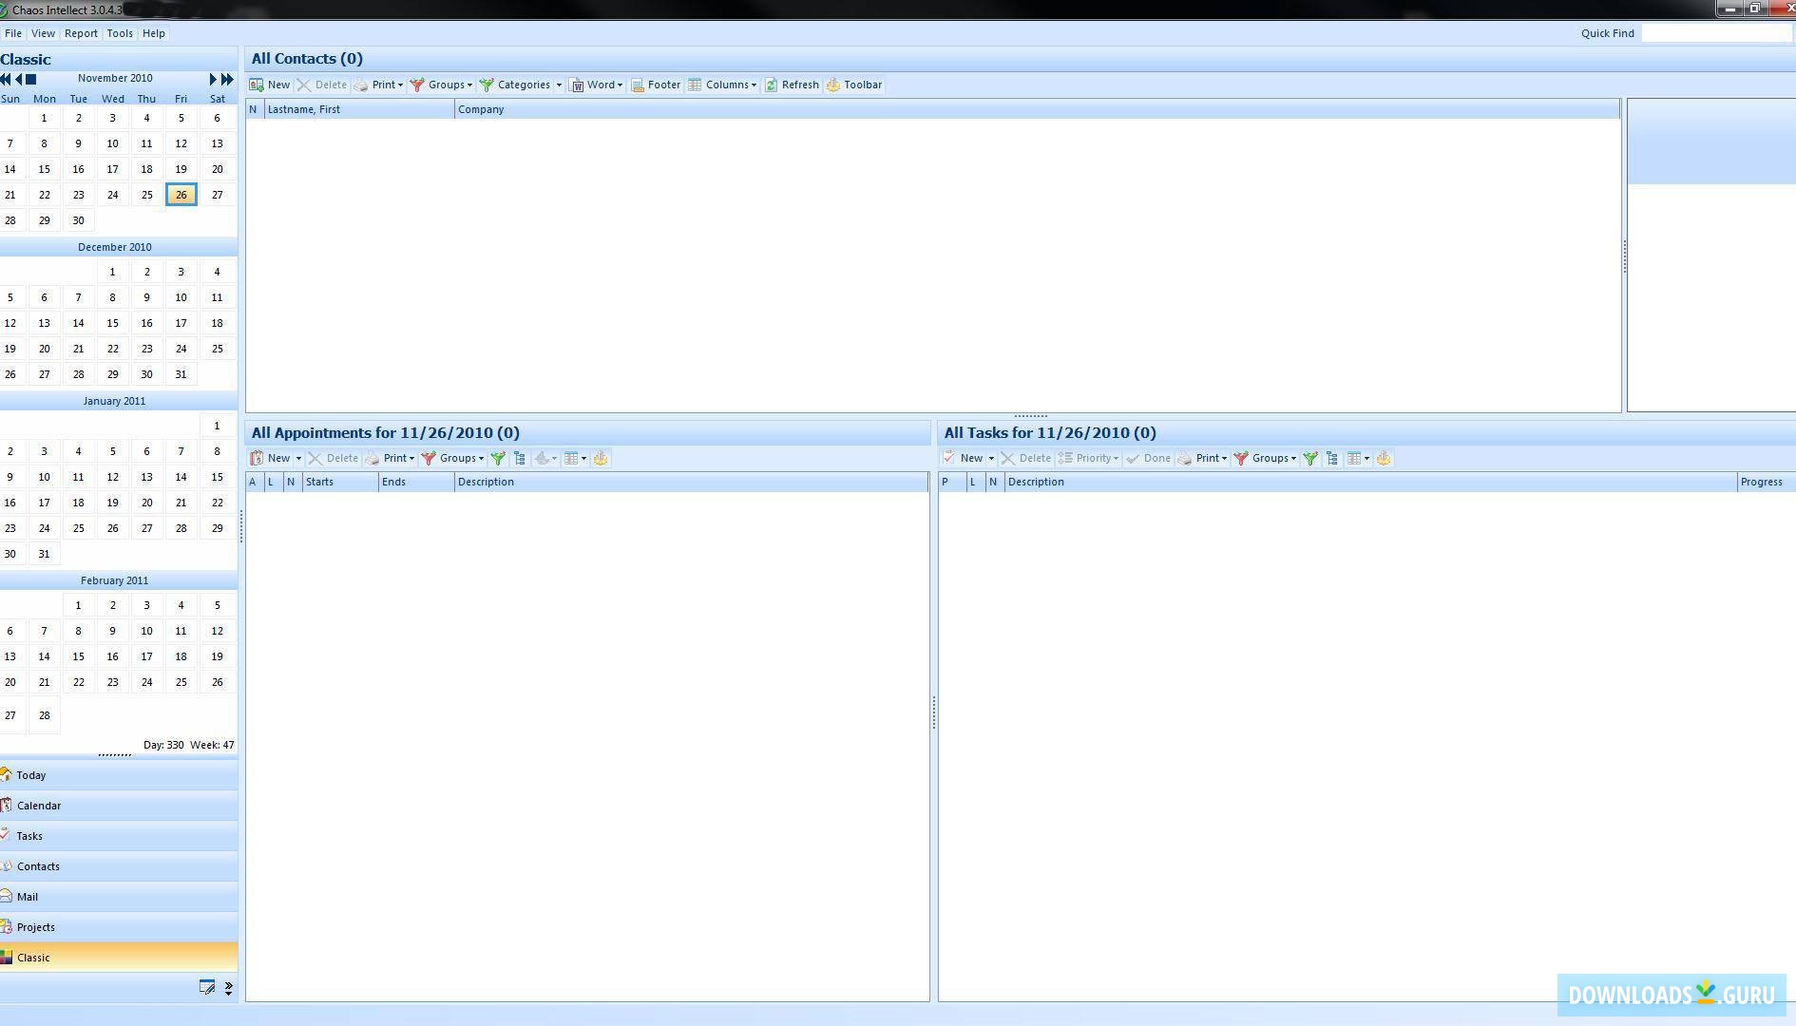Jump forward with double-right calendar arrow
Viewport: 1796px width, 1026px height.
pyautogui.click(x=227, y=79)
